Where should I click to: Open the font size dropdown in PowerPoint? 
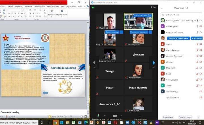point(27,10)
